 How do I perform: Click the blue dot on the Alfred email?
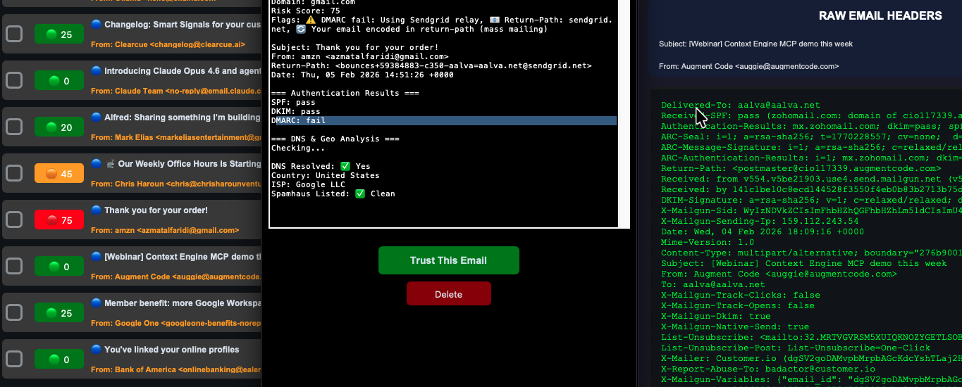tap(97, 118)
